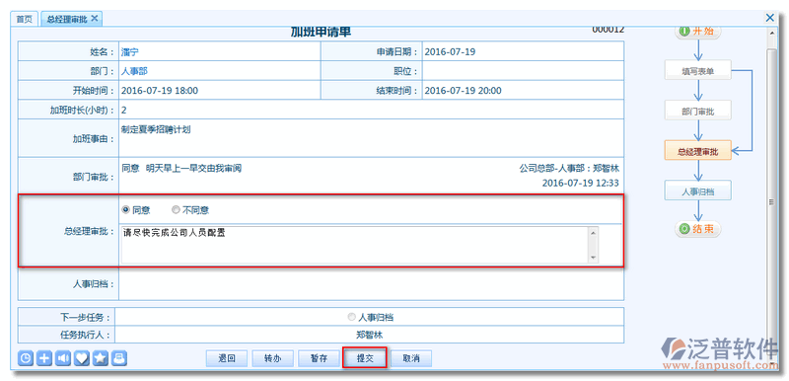The image size is (789, 381).
Task: Click the 结束 node in flowchart
Action: 697,229
